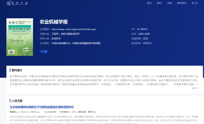204x124 pixels.
Task: Click the article keywords 免耕播种机；玉米；清茬装置；离散元法
Action: (x=78, y=112)
